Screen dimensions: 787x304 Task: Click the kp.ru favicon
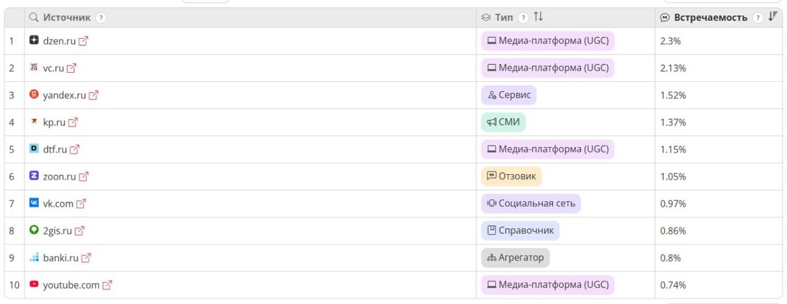(34, 122)
